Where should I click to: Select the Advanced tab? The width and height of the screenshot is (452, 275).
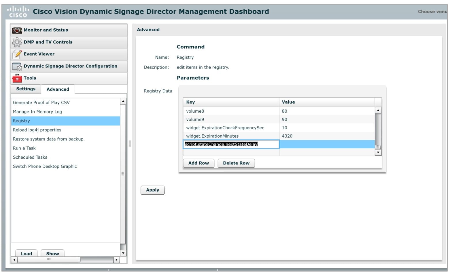point(58,89)
